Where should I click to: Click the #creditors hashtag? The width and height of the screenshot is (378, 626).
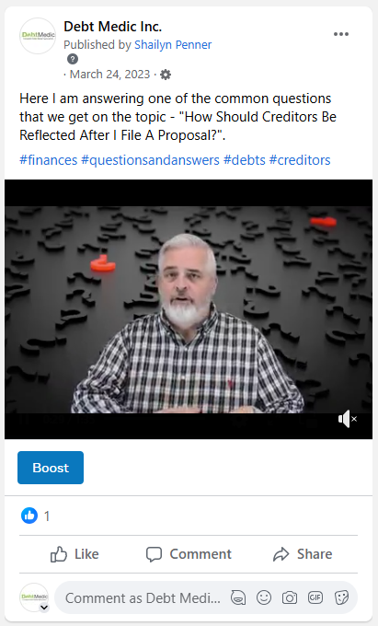tap(300, 160)
